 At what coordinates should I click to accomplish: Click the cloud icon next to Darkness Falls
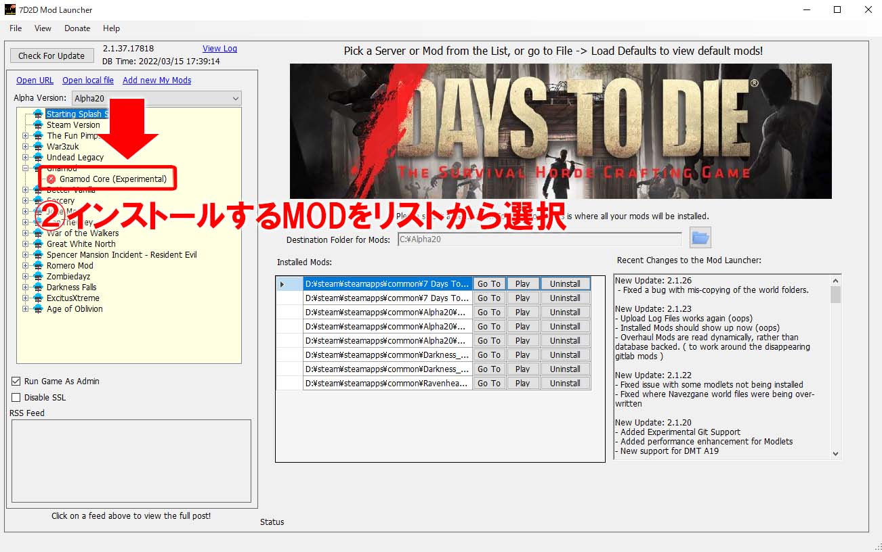(x=37, y=287)
